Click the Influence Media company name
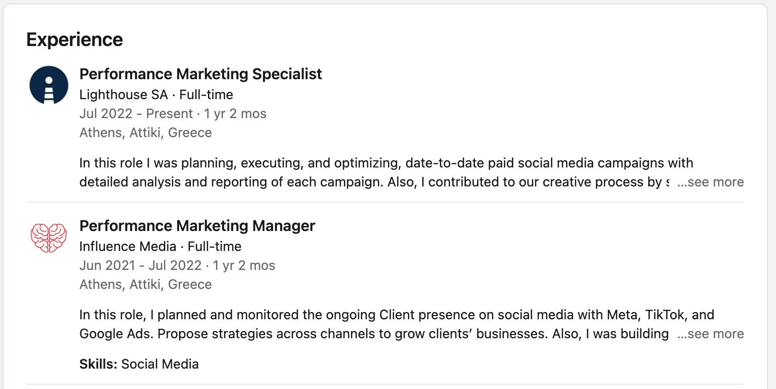Viewport: 776px width, 389px height. (x=128, y=247)
